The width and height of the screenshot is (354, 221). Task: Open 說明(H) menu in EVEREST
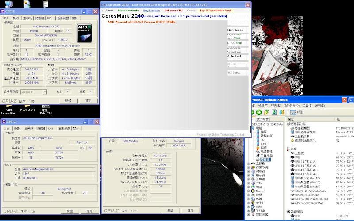pyautogui.click(x=319, y=106)
